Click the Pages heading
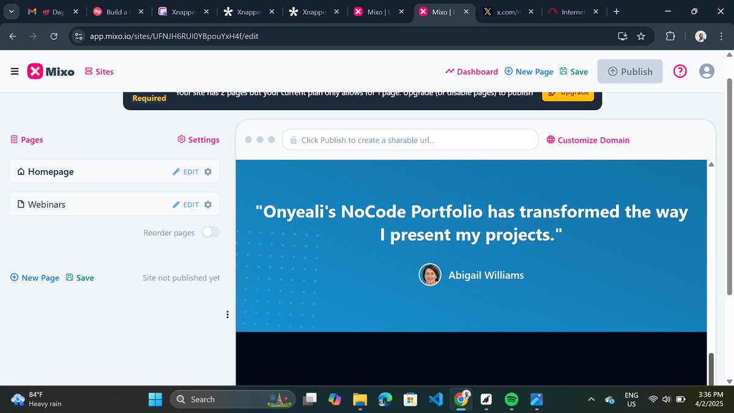The width and height of the screenshot is (734, 413). pos(27,140)
